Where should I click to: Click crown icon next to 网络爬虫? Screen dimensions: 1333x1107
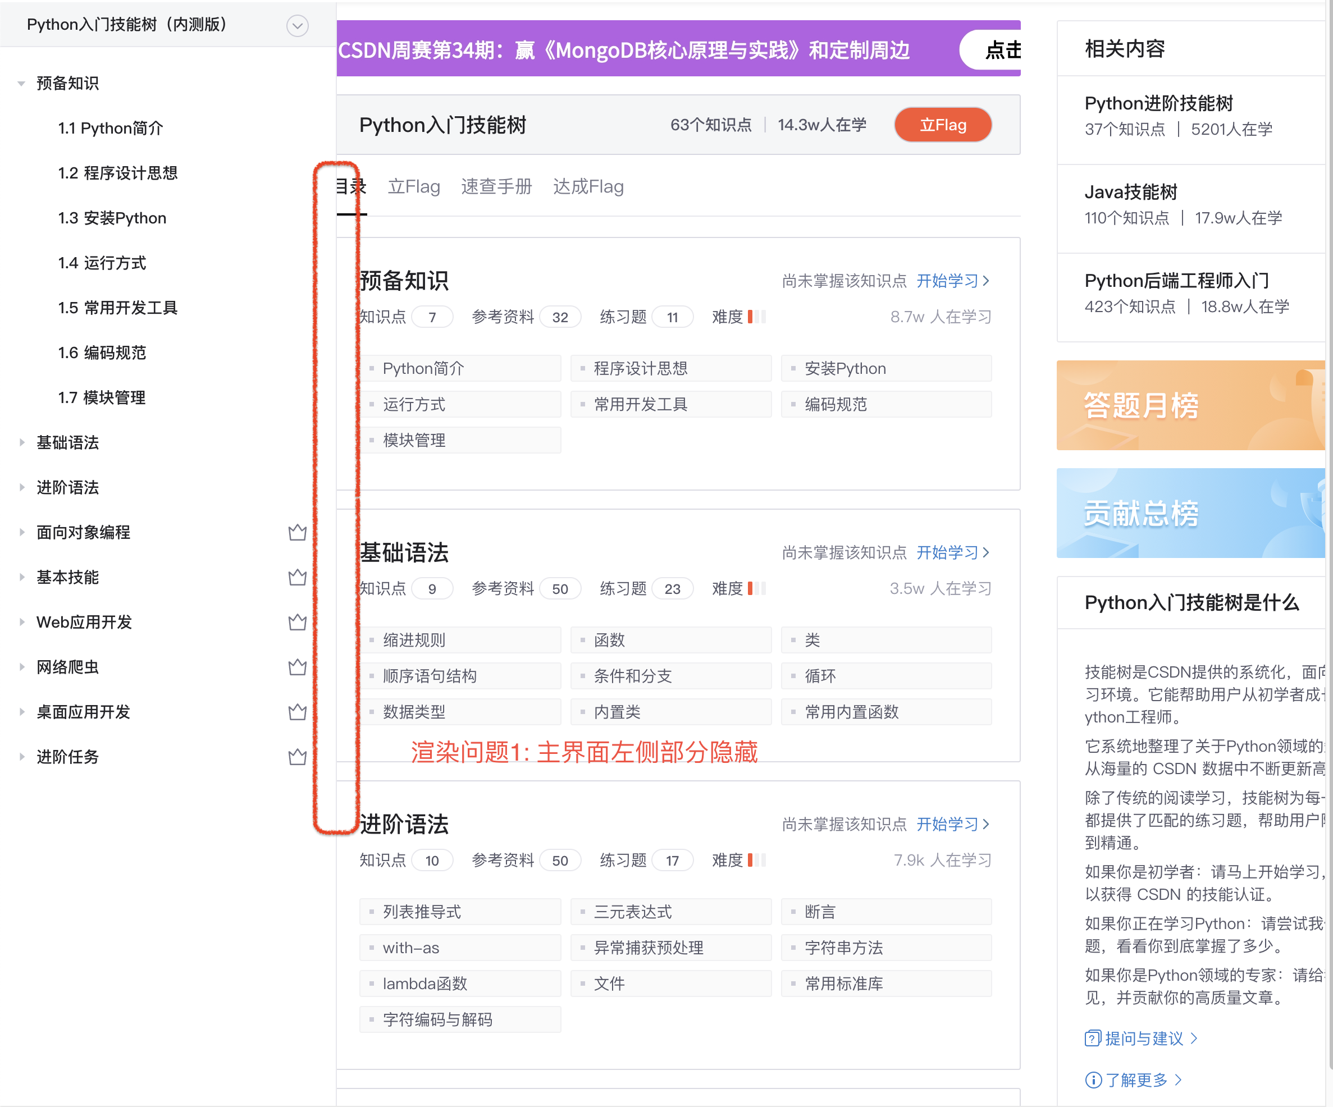click(297, 667)
